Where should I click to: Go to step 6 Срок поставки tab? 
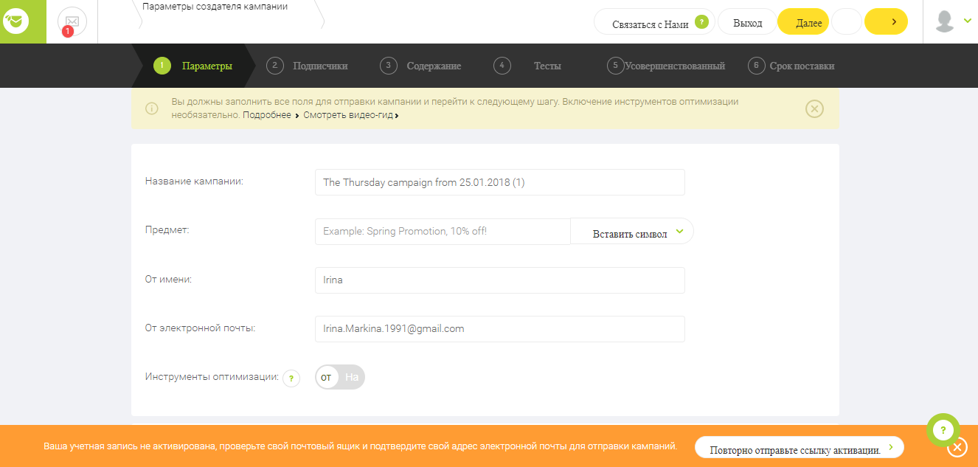click(791, 66)
